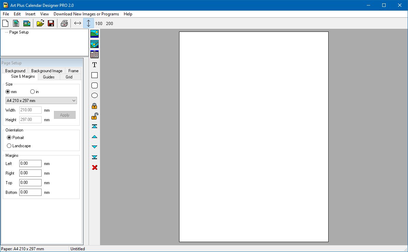
Task: Click the Save floppy disk icon
Action: [x=51, y=24]
